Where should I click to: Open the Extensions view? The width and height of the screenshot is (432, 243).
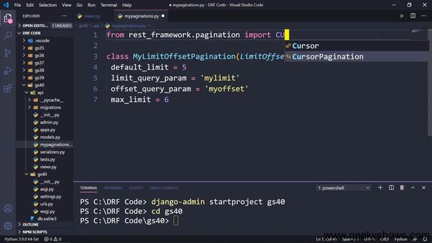click(8, 88)
